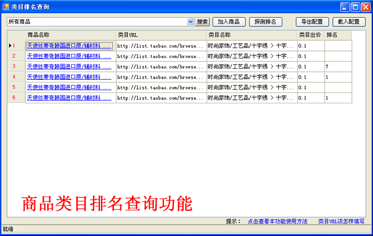Open product link in row 3
Screen dimensions: 373x236
(x=69, y=67)
